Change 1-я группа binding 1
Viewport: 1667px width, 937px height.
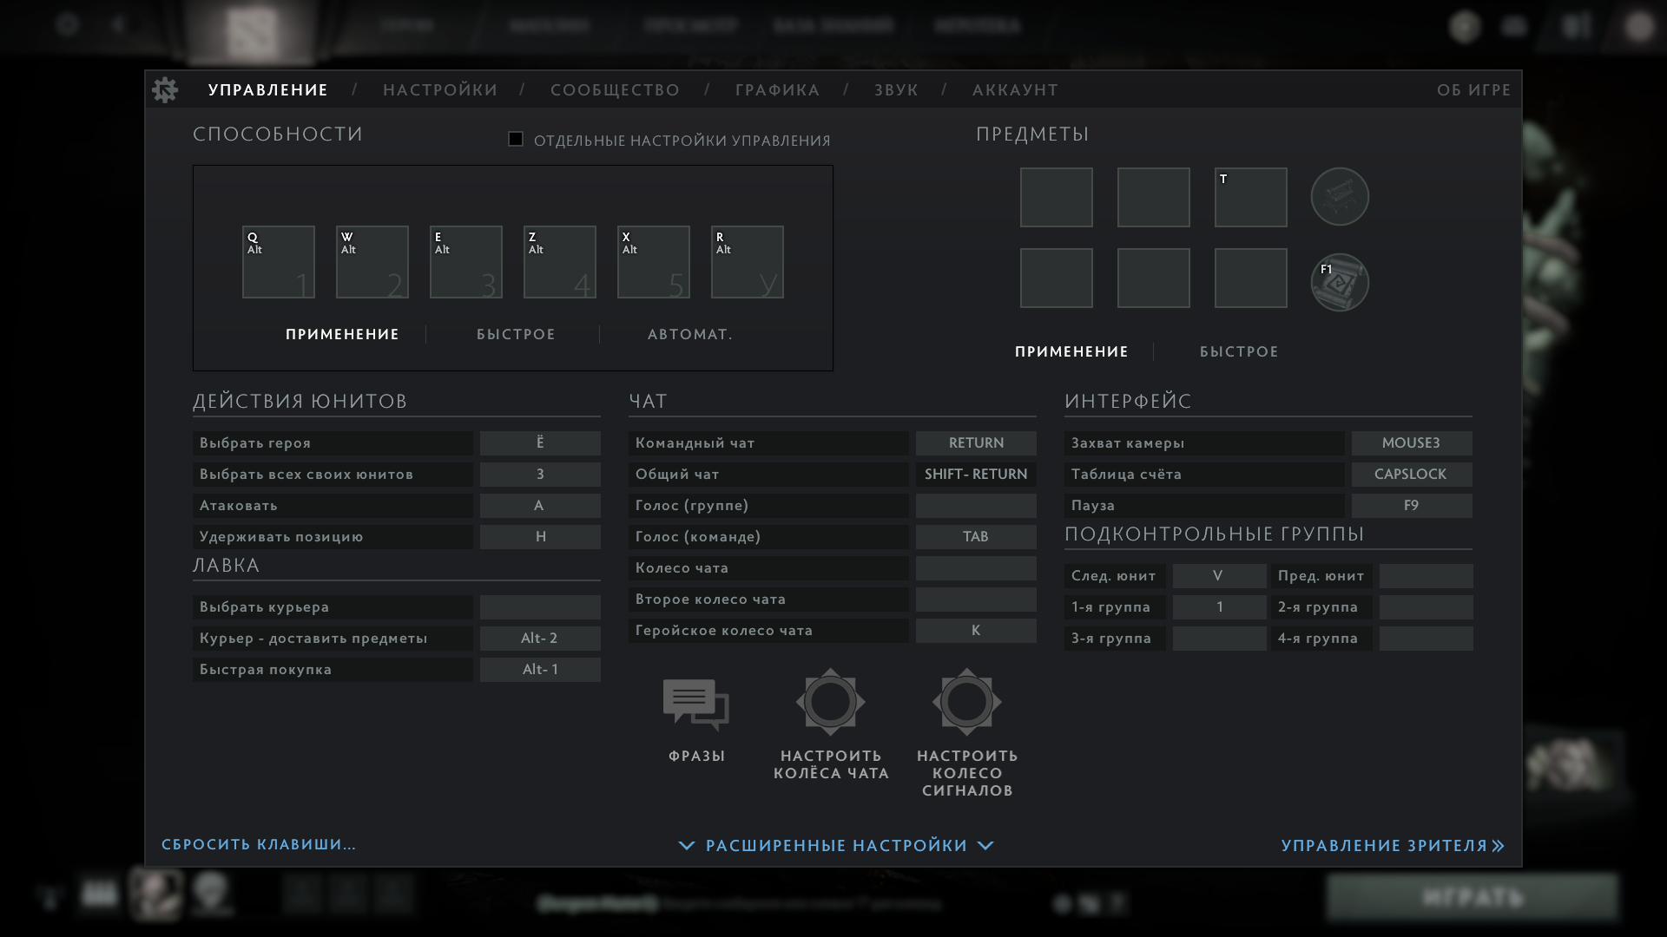pos(1219,607)
